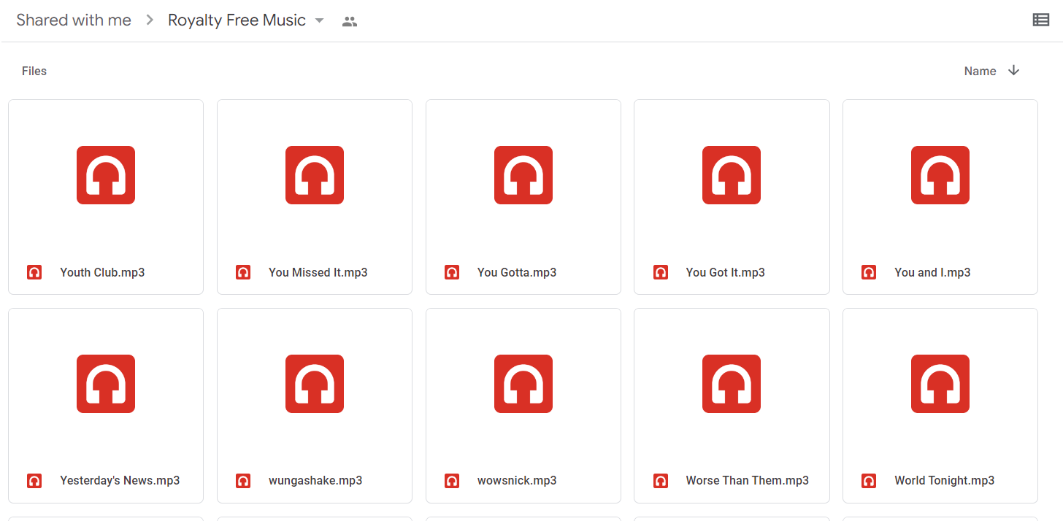Click large headphone thumbnail of Worse Than Them.mp3
This screenshot has width=1063, height=521.
point(732,384)
